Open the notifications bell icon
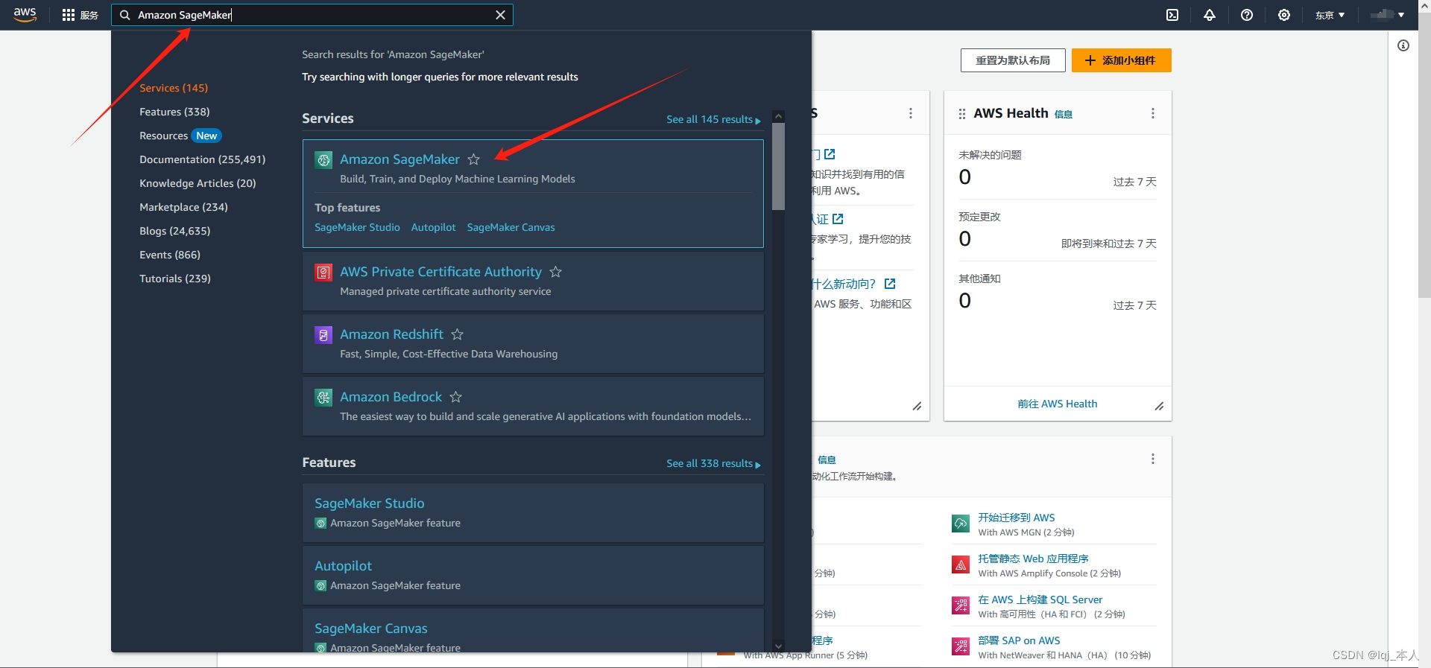Image resolution: width=1431 pixels, height=668 pixels. coord(1210,15)
